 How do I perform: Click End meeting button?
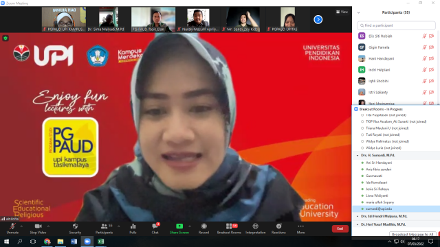[x=340, y=228]
